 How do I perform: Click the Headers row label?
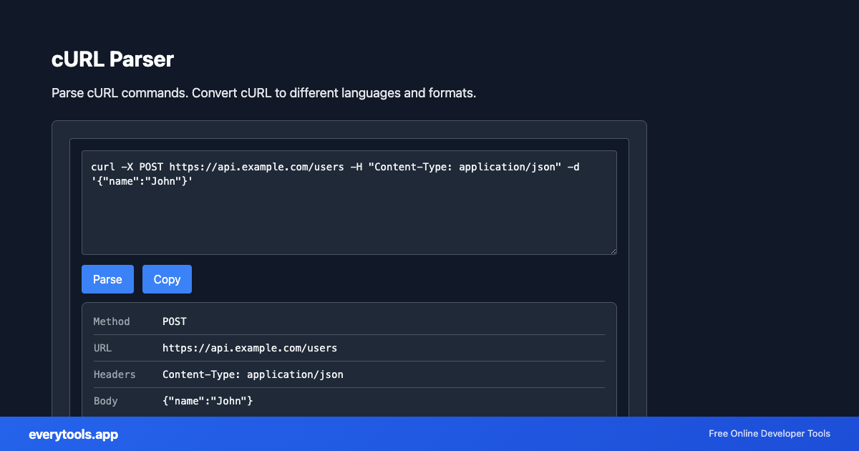(115, 374)
